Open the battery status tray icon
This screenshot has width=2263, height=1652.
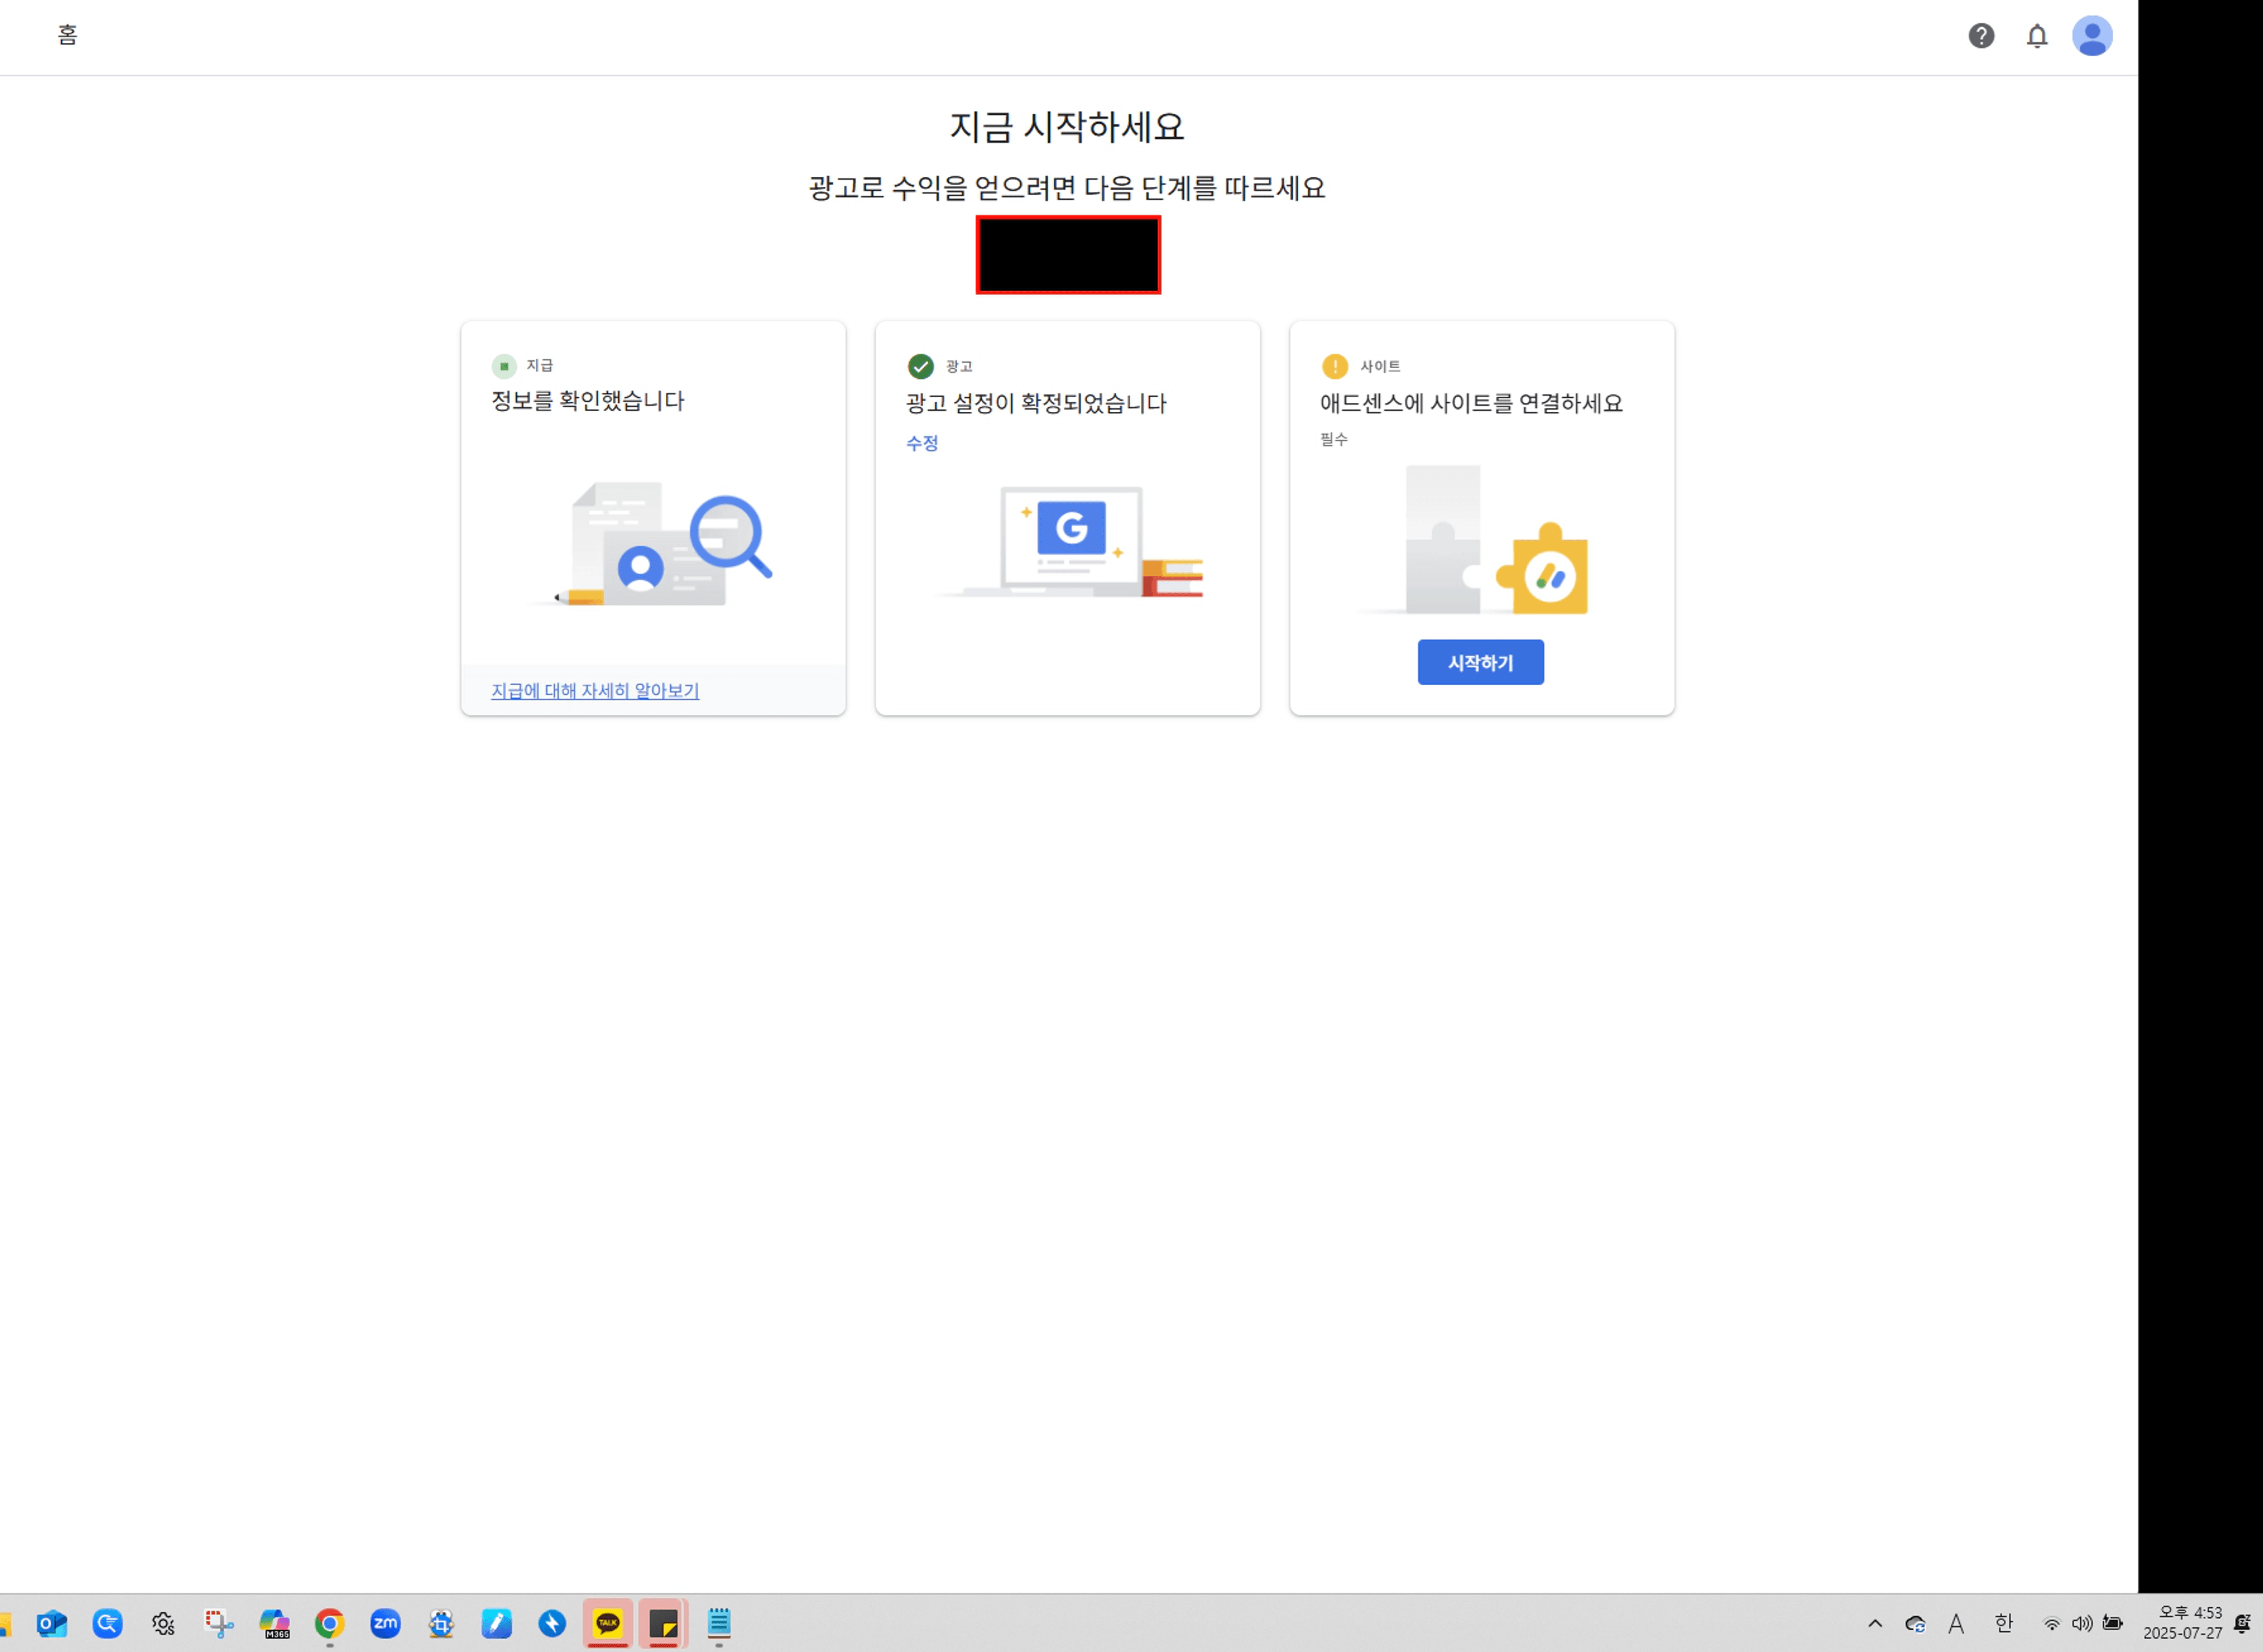pyautogui.click(x=2113, y=1624)
